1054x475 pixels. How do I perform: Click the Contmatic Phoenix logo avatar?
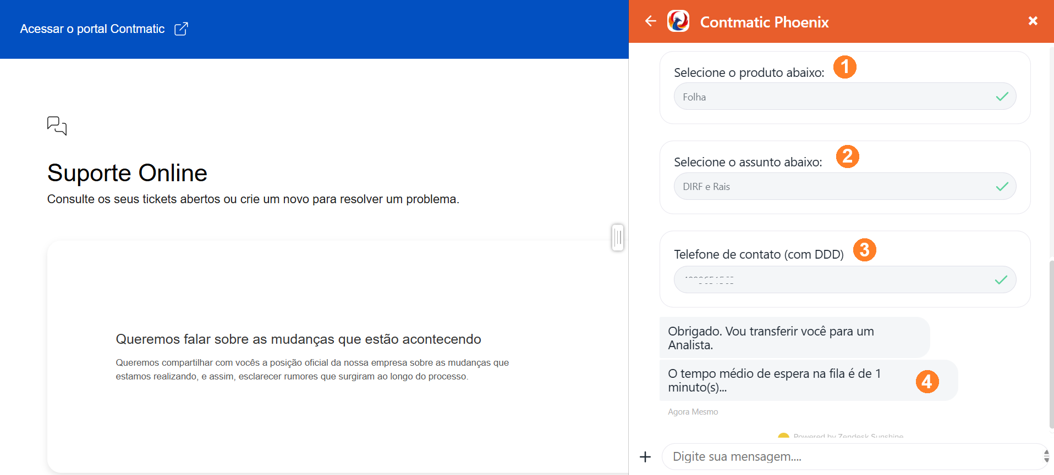(678, 21)
